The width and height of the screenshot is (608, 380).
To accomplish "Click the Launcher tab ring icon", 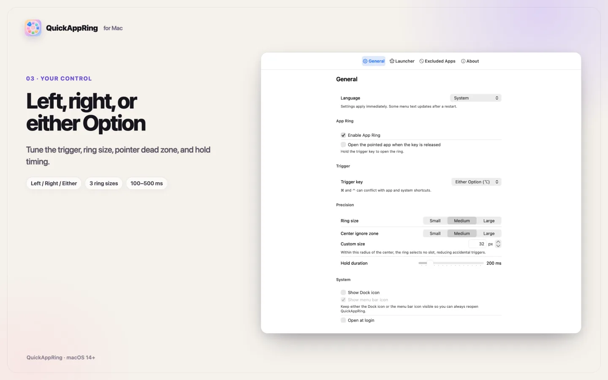I will click(x=392, y=61).
